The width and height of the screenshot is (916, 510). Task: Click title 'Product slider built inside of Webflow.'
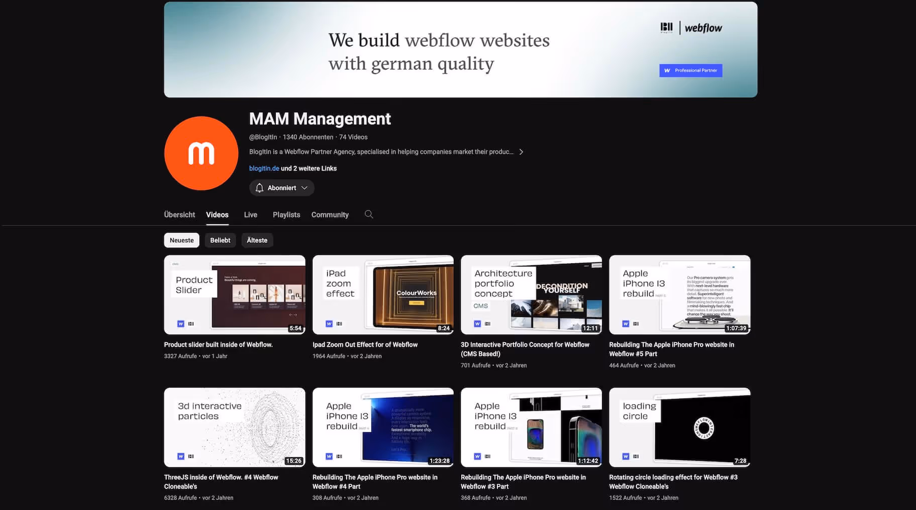(219, 345)
